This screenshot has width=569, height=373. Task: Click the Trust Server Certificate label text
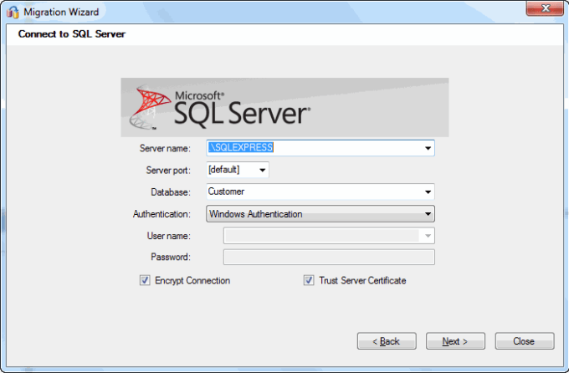pos(362,280)
